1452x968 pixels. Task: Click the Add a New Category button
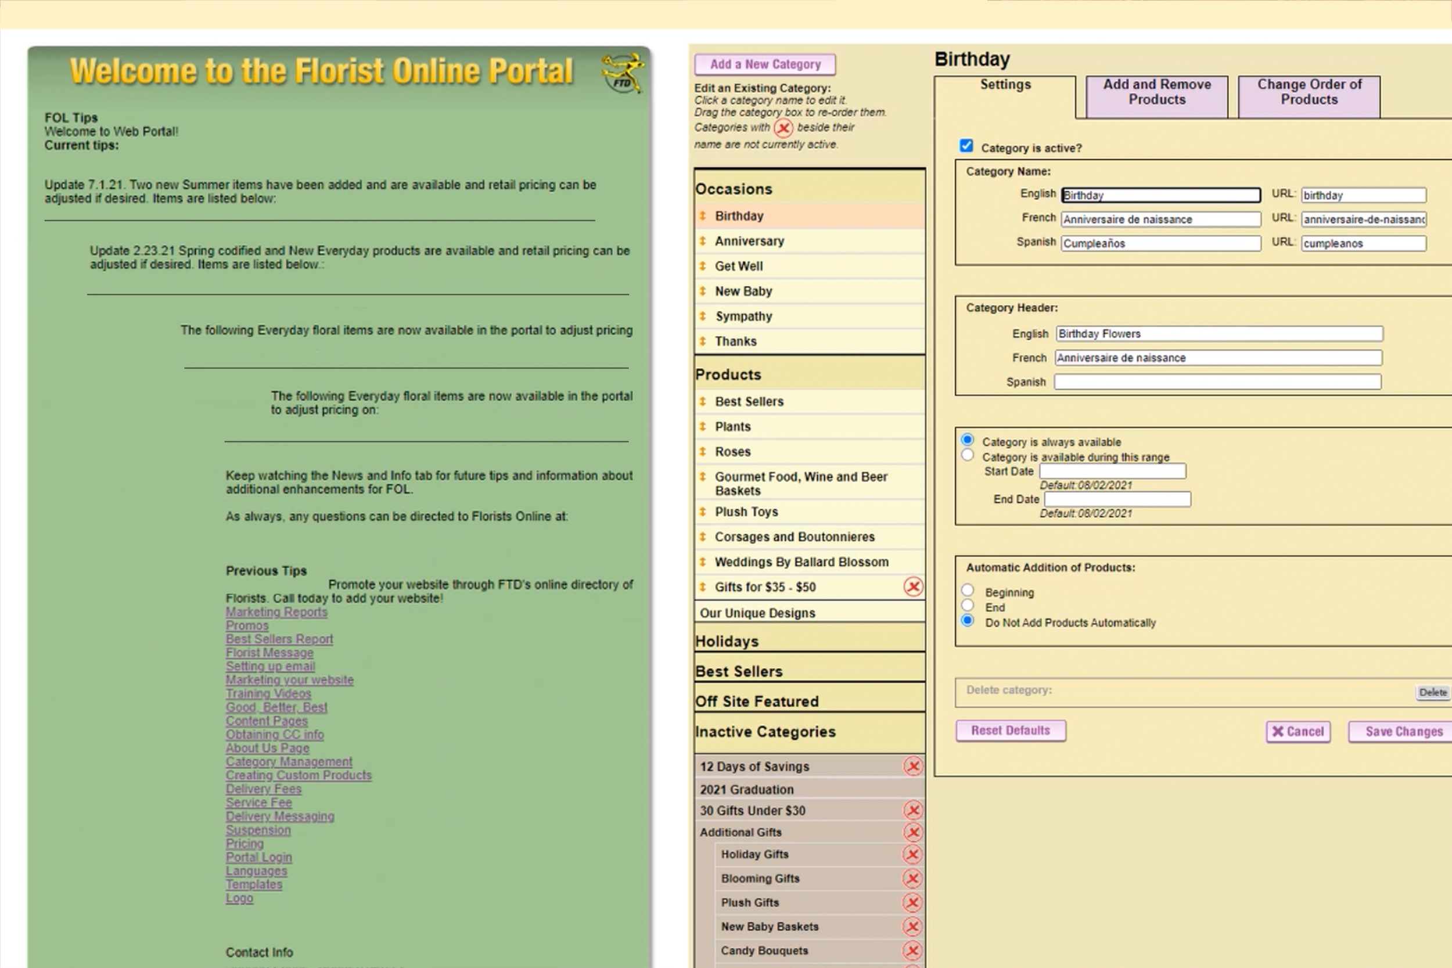pyautogui.click(x=765, y=64)
